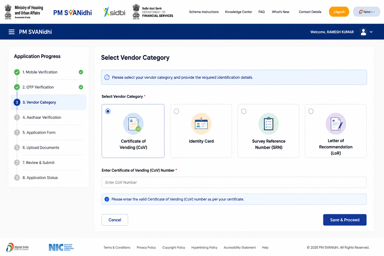Screen dimensions: 384x256
Task: Open Scheme Instructions menu item
Action: [x=204, y=12]
